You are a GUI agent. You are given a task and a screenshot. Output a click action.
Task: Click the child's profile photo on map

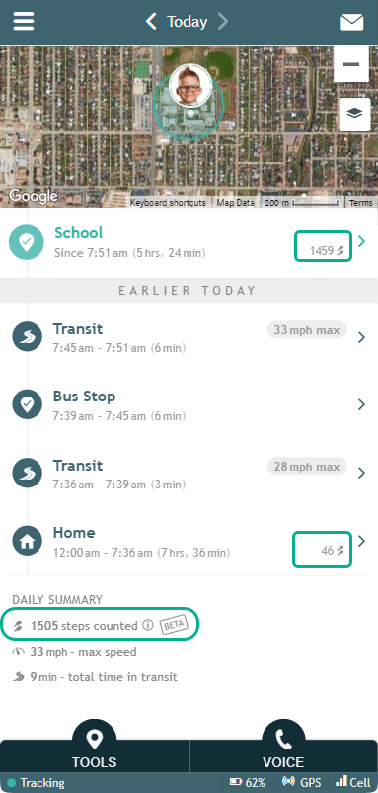click(x=190, y=85)
